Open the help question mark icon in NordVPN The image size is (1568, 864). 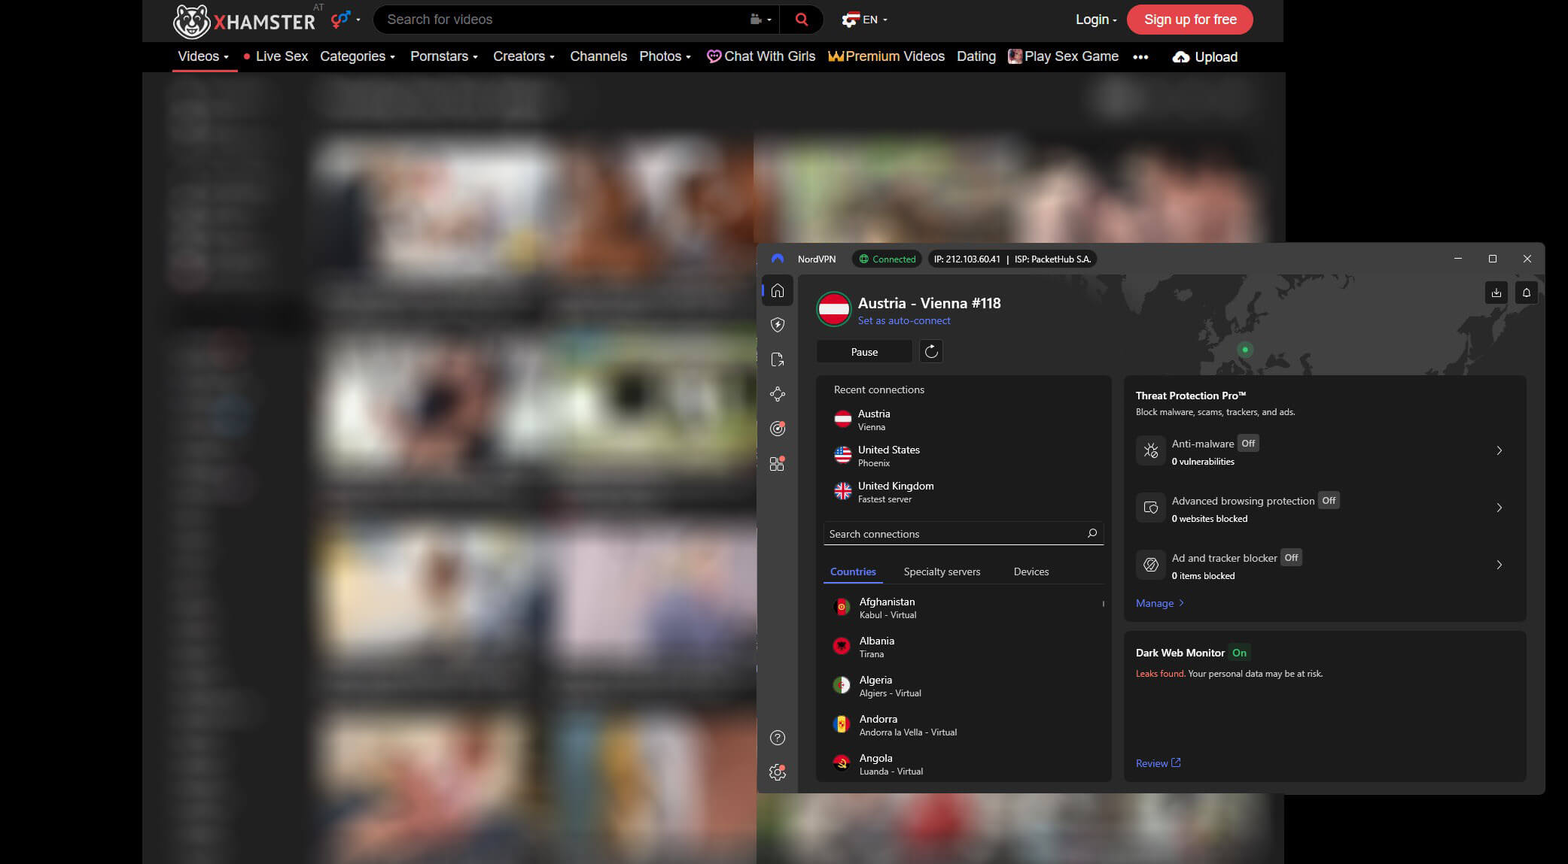point(778,738)
